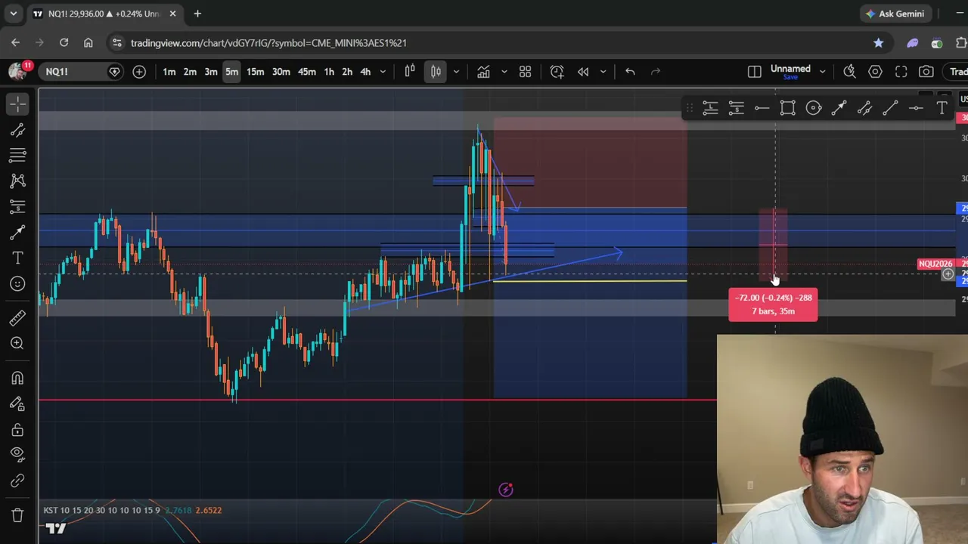Screen dimensions: 968x544
Task: Select the rectangle tool in favorites toolbar
Action: [787, 109]
